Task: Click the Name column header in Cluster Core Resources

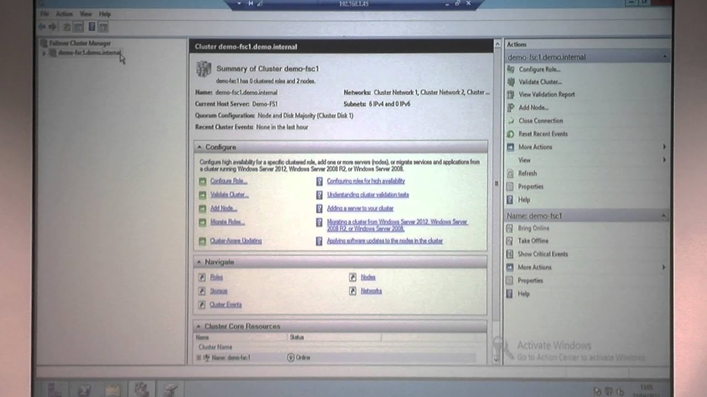Action: point(241,337)
